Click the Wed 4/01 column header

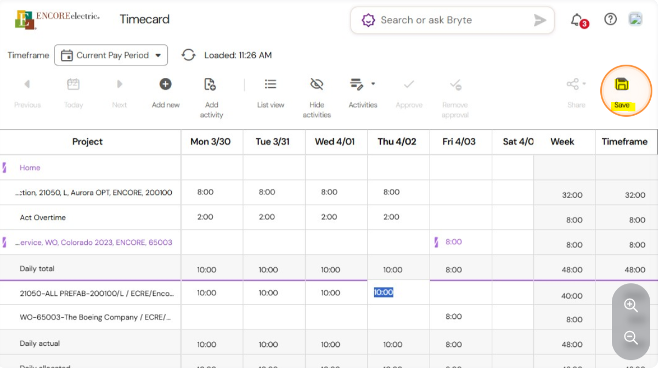(335, 142)
